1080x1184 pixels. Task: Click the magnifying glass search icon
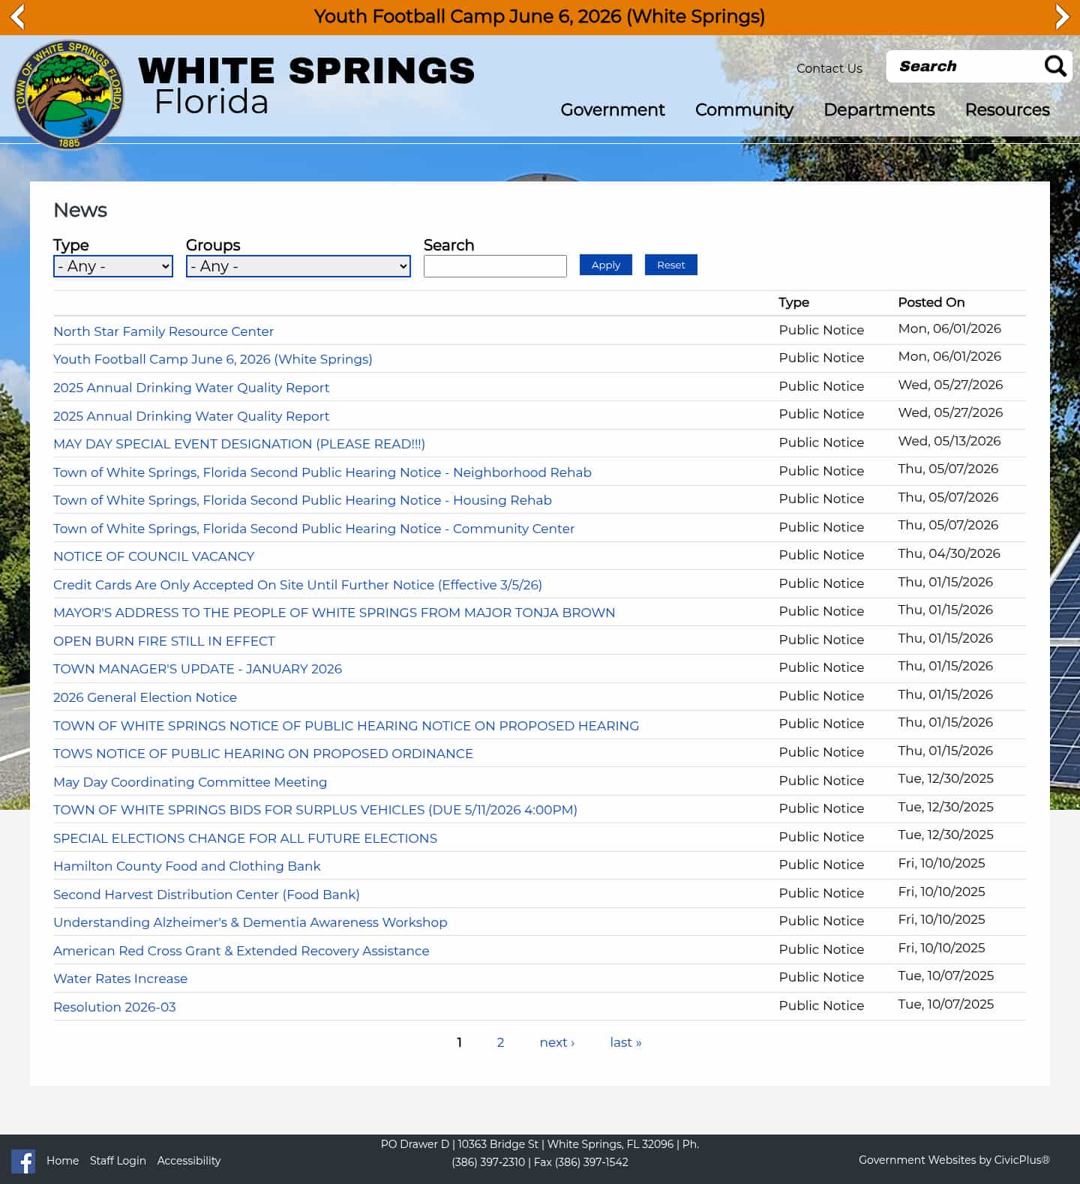click(1055, 66)
